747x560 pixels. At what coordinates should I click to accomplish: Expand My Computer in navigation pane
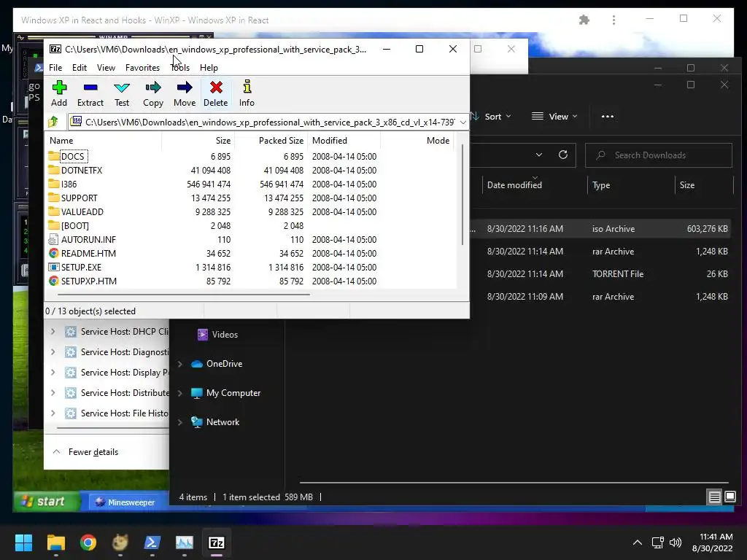pyautogui.click(x=180, y=393)
